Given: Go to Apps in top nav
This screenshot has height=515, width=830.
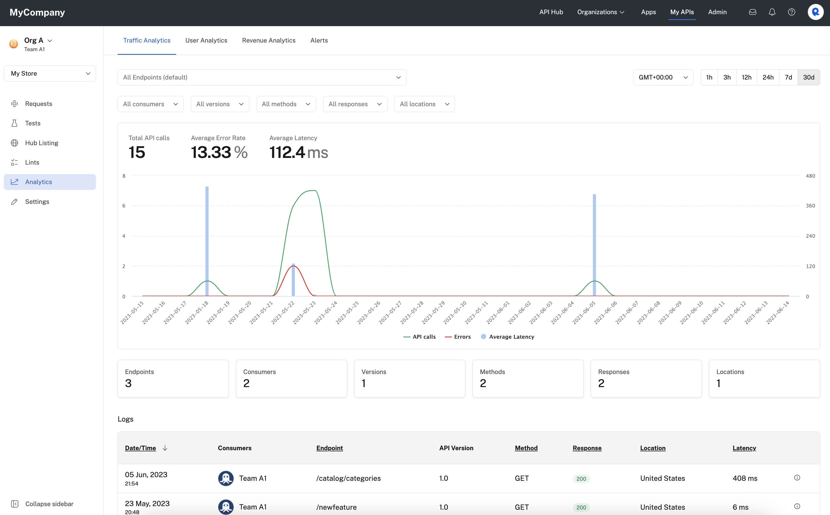Looking at the screenshot, I should pos(648,12).
